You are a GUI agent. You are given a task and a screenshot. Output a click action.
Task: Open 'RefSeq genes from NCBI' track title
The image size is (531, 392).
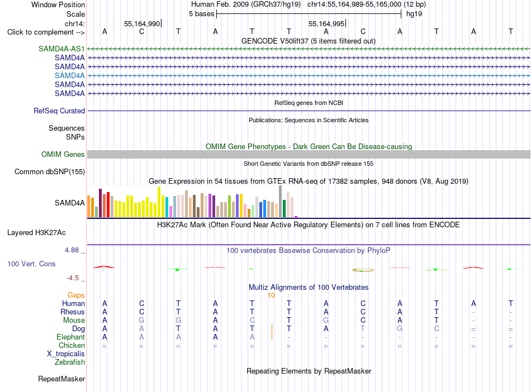click(309, 103)
